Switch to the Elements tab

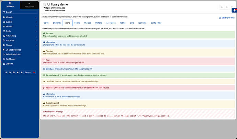coord(57,23)
